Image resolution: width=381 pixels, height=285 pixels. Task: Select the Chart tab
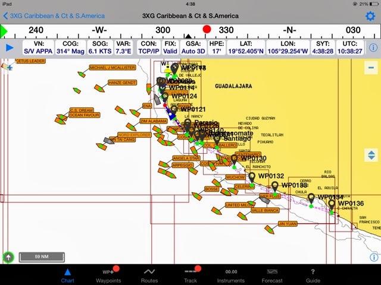[x=68, y=274]
